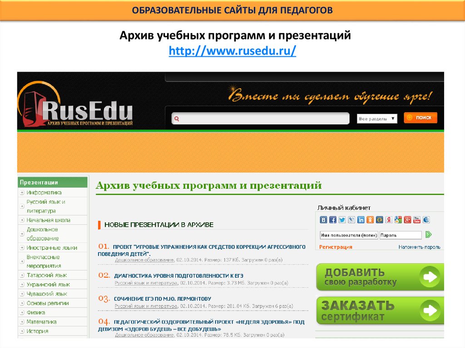Image resolution: width=465 pixels, height=348 pixels.
Task: Select Чувашский язык in sidebar
Action: point(47,294)
